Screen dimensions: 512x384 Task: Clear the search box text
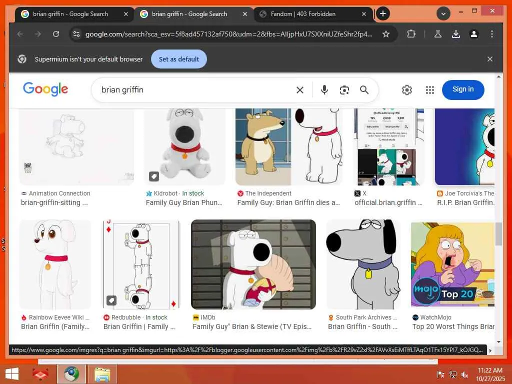[x=300, y=90]
